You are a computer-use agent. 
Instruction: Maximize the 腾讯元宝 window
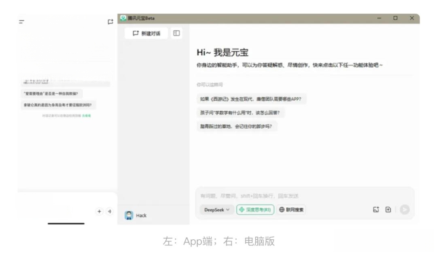pyautogui.click(x=395, y=18)
